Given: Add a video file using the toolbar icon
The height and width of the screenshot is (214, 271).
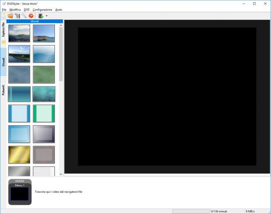Looking at the screenshot, I should pos(41,16).
